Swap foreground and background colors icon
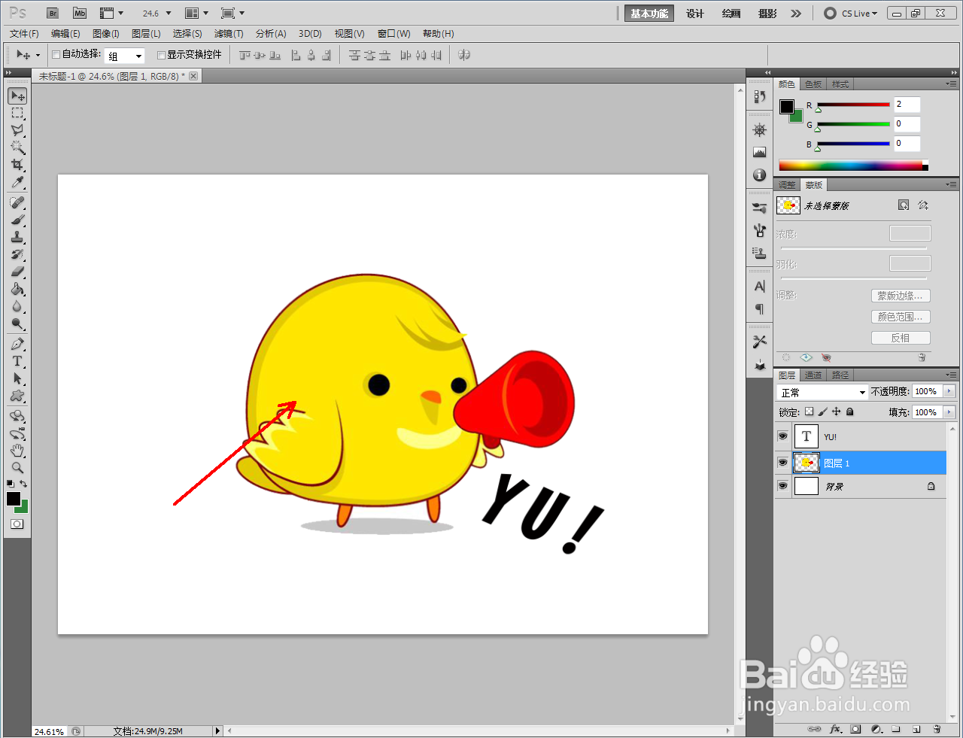The image size is (963, 738). (x=24, y=484)
